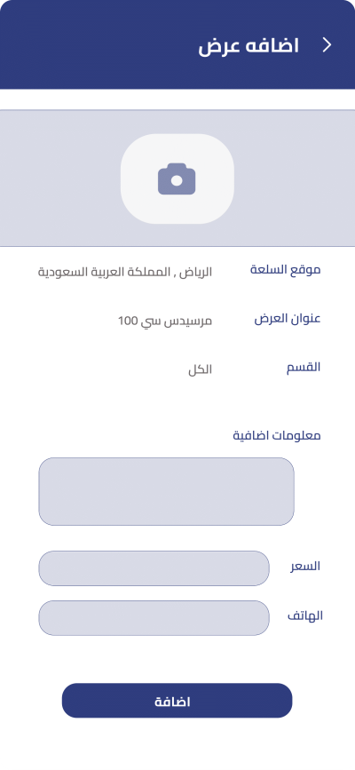Click the القسم label
The height and width of the screenshot is (770, 355).
[304, 368]
